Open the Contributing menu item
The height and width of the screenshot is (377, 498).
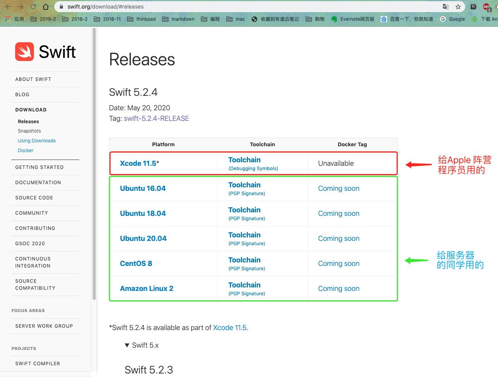point(35,228)
